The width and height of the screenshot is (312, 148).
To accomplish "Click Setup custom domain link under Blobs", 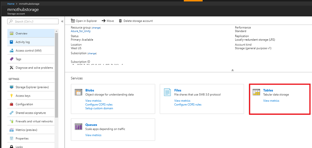I will click(99, 108).
